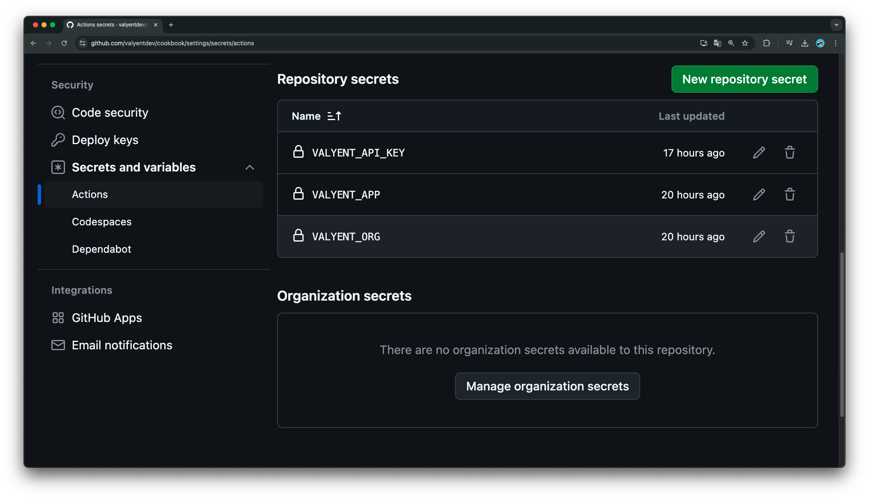869x499 pixels.
Task: Open Dependabot secrets page
Action: (x=101, y=249)
